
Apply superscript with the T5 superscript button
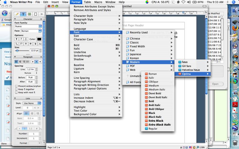[21, 44]
